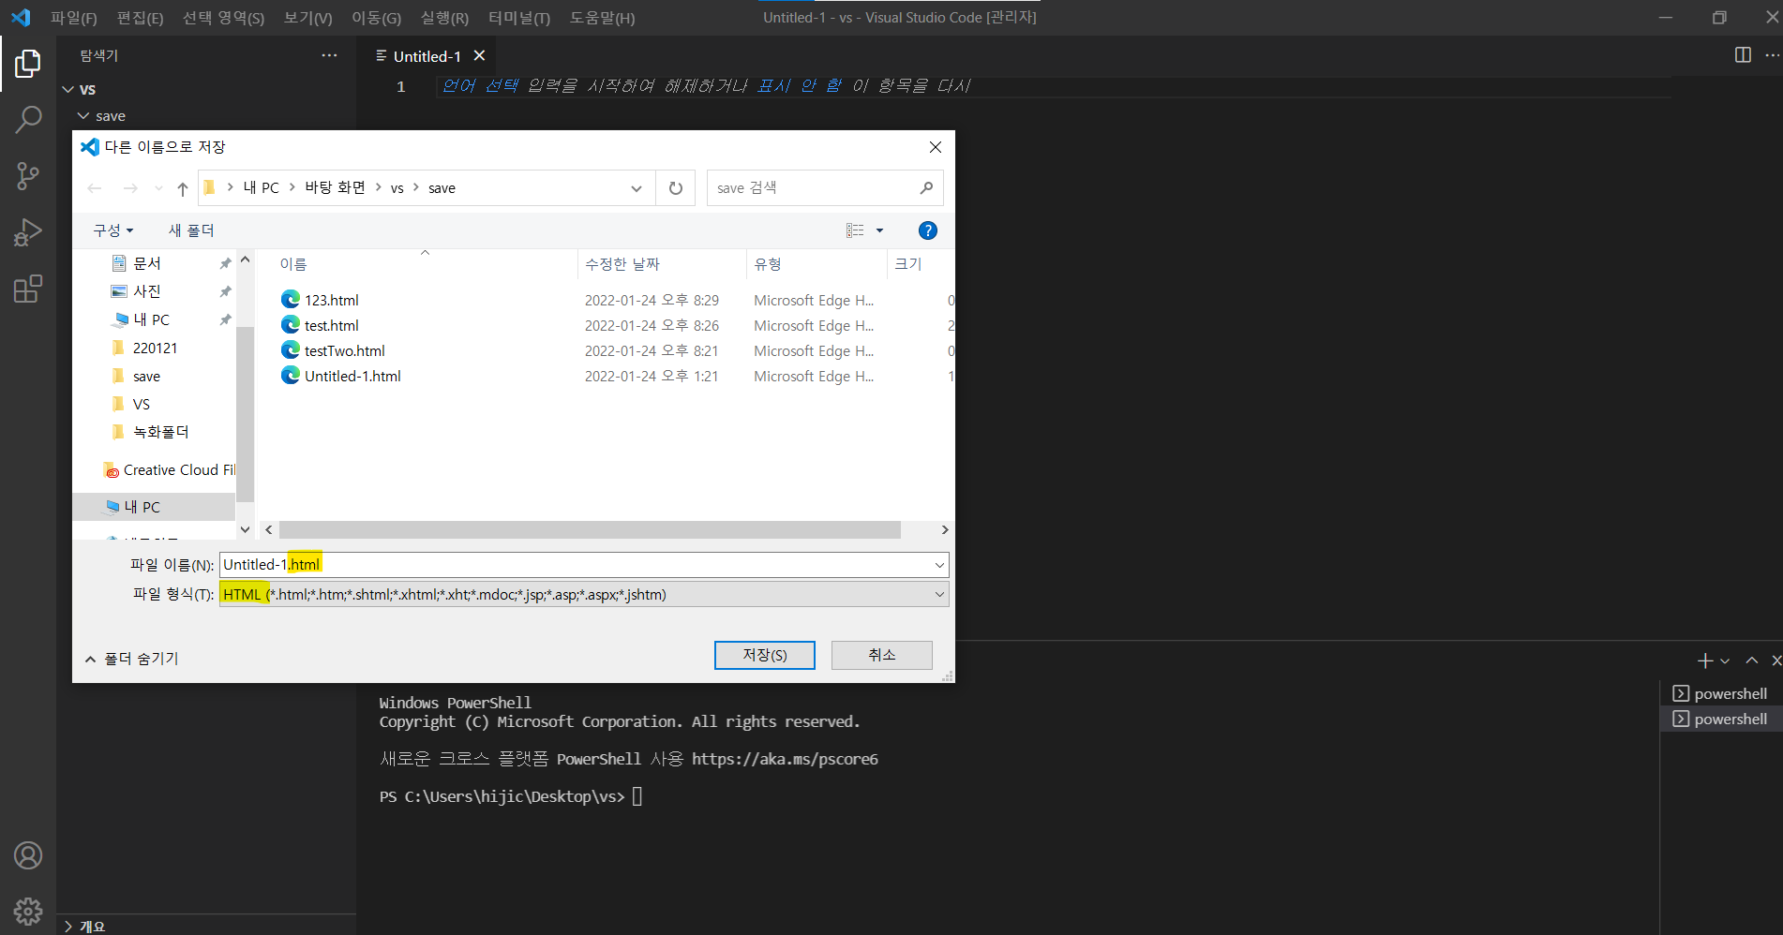
Task: Sort by 이름 column header
Action: point(293,264)
